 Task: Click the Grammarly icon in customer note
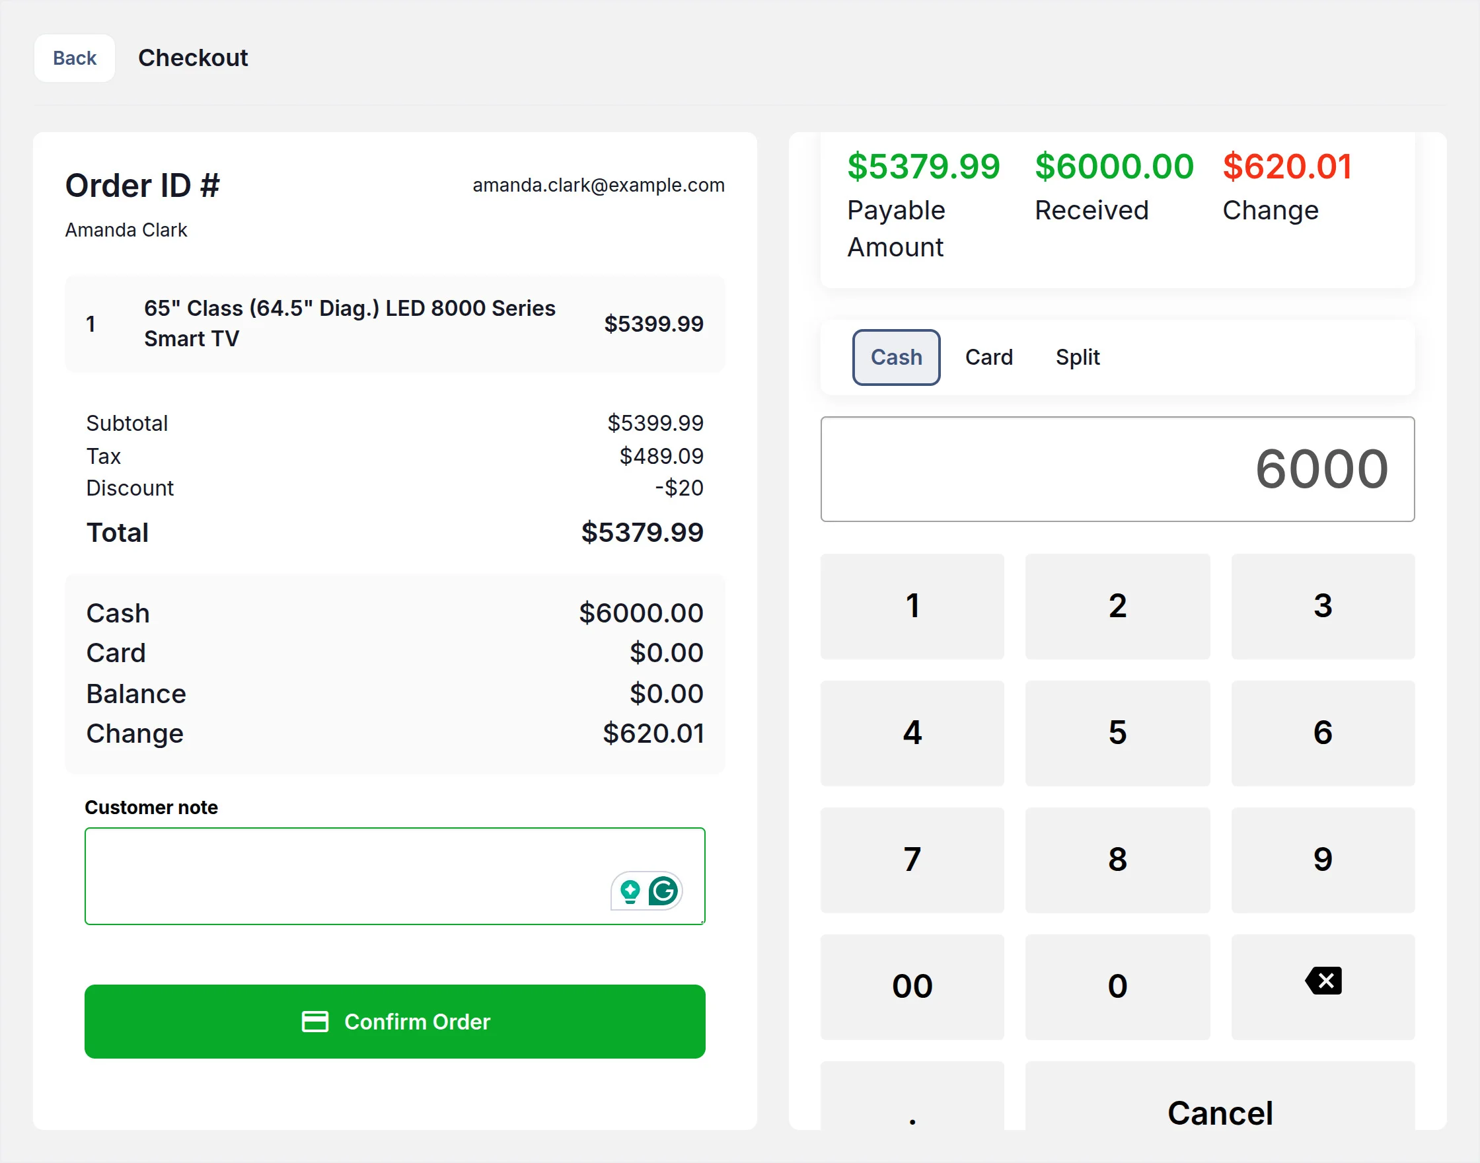(663, 891)
